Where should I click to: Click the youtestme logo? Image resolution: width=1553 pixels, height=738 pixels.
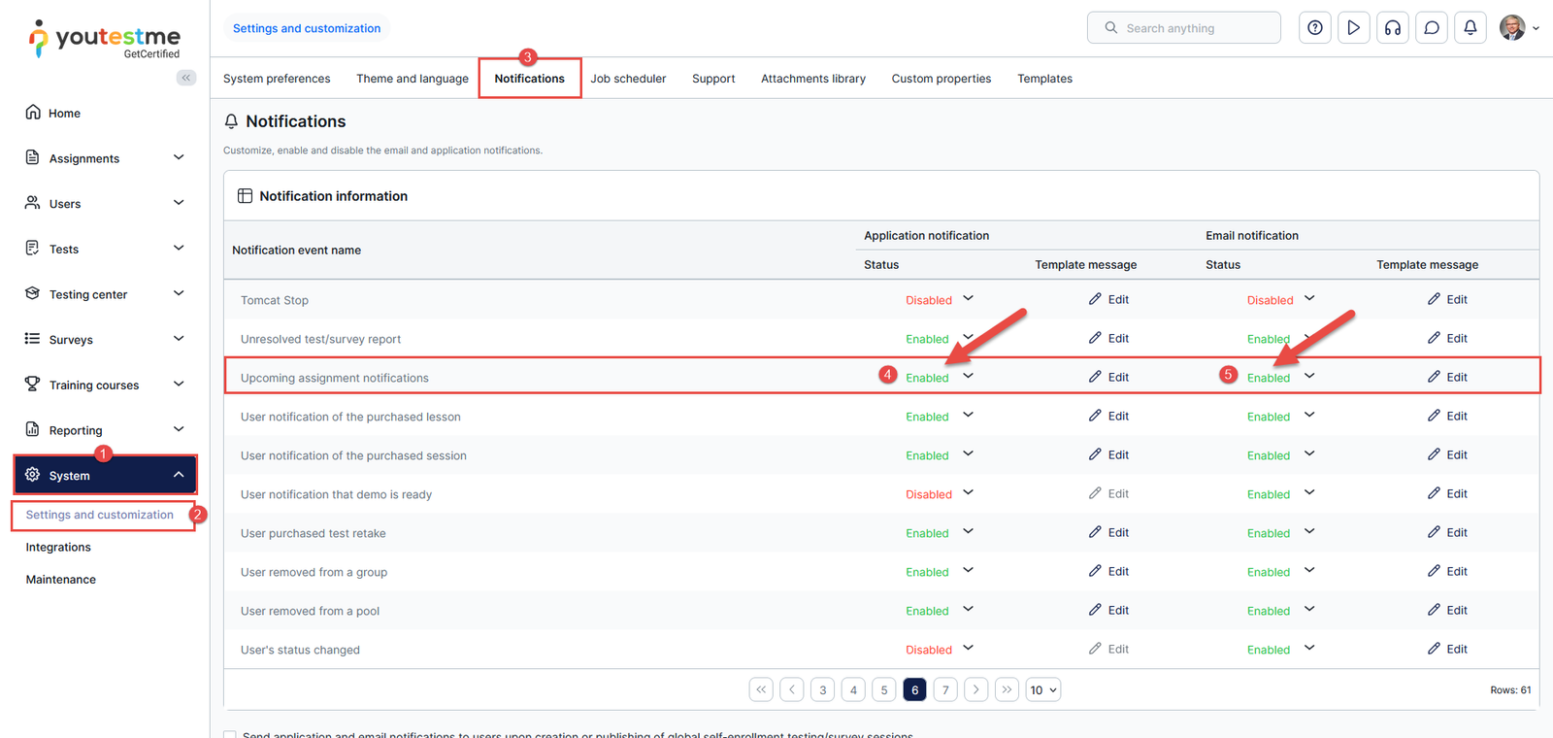(105, 40)
